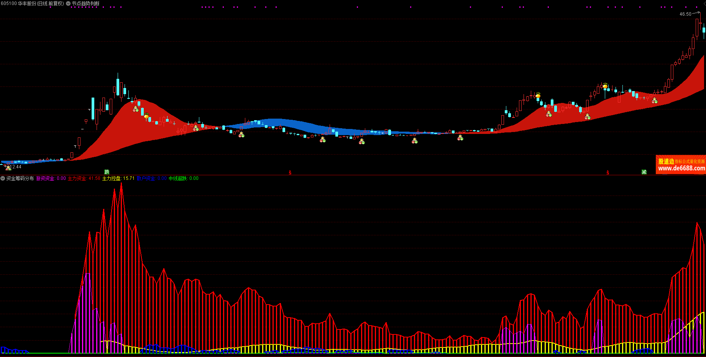The width and height of the screenshot is (706, 357).
Task: Select the 资金筹码分布 indicator name
Action: [20, 178]
